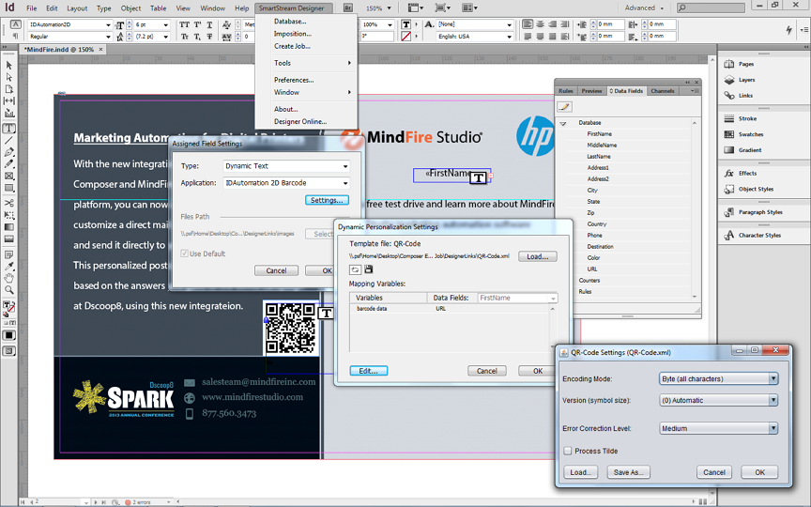Cancel the Dynamic Personalization Settings dialog

click(487, 371)
